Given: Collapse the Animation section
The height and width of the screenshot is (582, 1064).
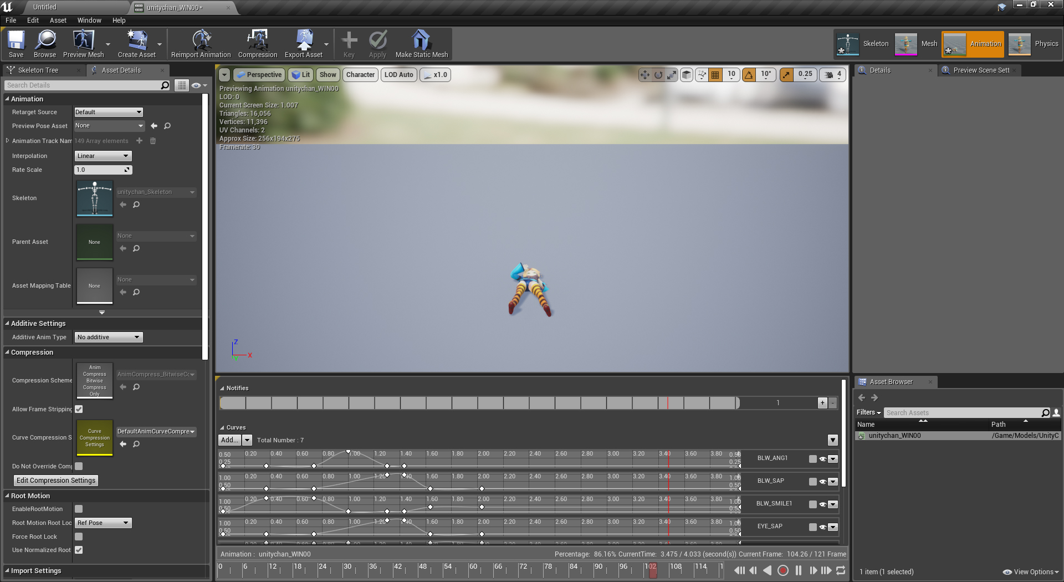Looking at the screenshot, I should point(7,99).
